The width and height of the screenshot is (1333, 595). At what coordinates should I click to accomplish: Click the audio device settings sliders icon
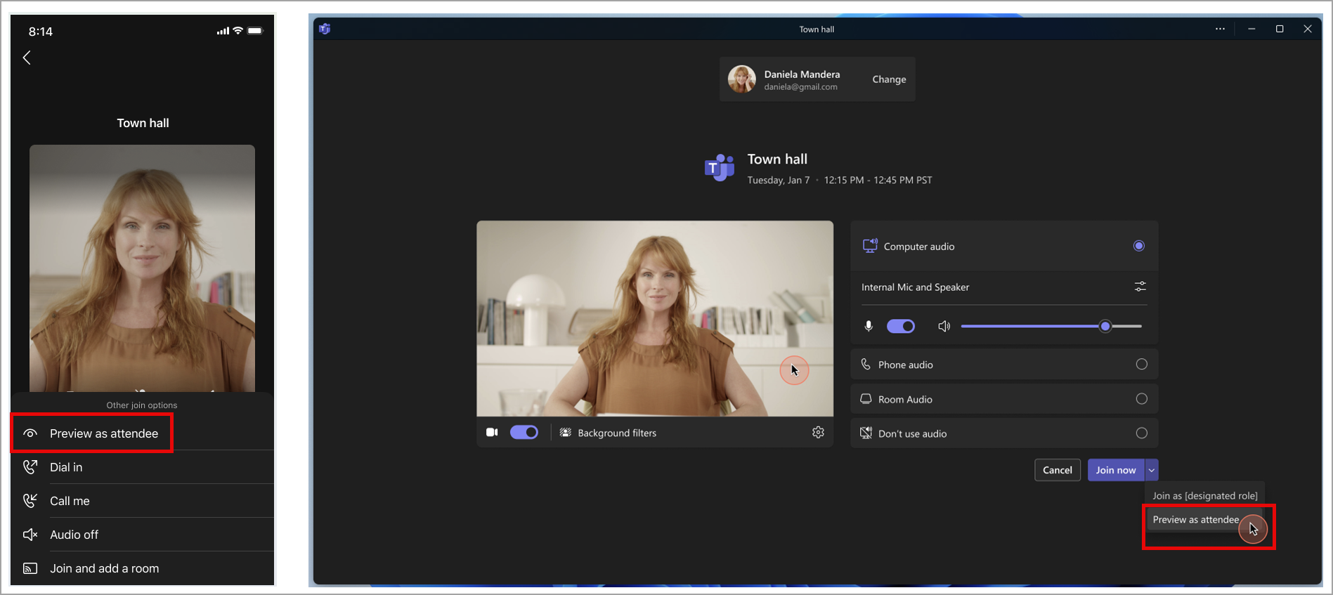coord(1140,287)
